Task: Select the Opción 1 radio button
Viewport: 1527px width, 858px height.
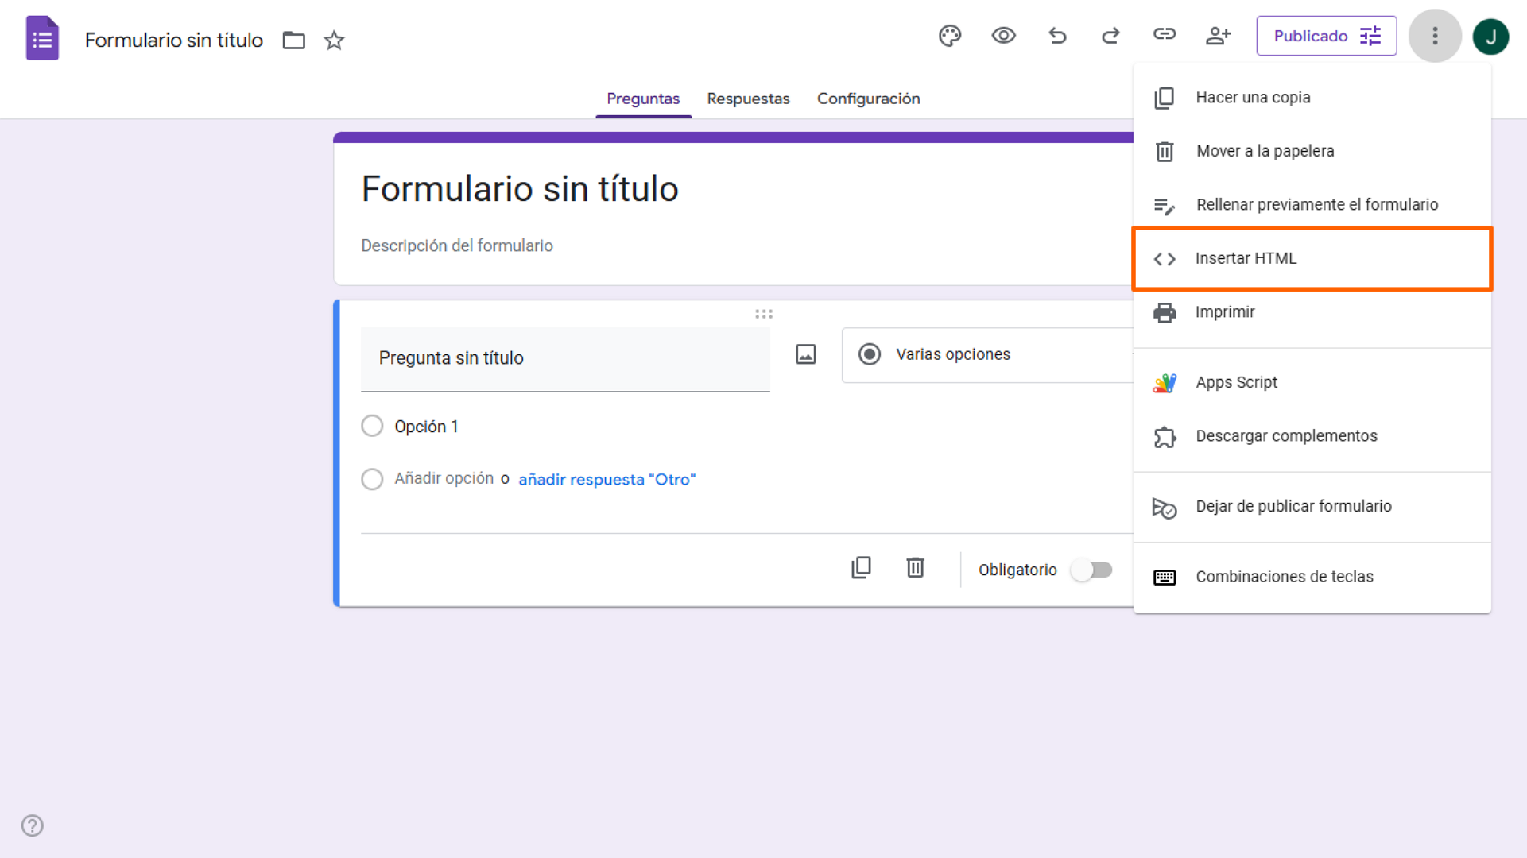Action: coord(372,426)
